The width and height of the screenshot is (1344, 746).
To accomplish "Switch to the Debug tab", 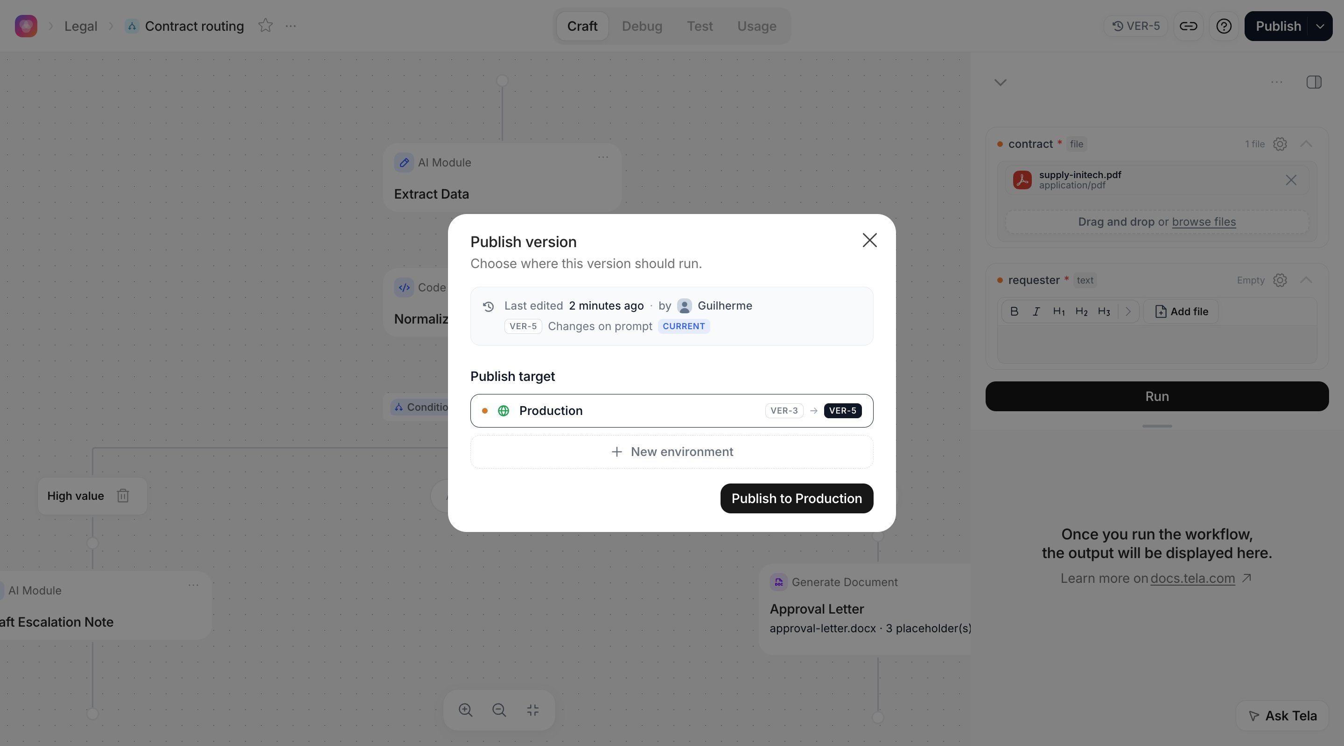I will [642, 26].
